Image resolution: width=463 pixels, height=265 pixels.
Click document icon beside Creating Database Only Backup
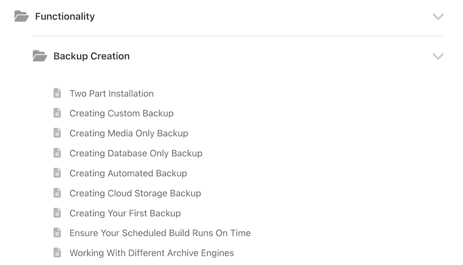tap(58, 153)
